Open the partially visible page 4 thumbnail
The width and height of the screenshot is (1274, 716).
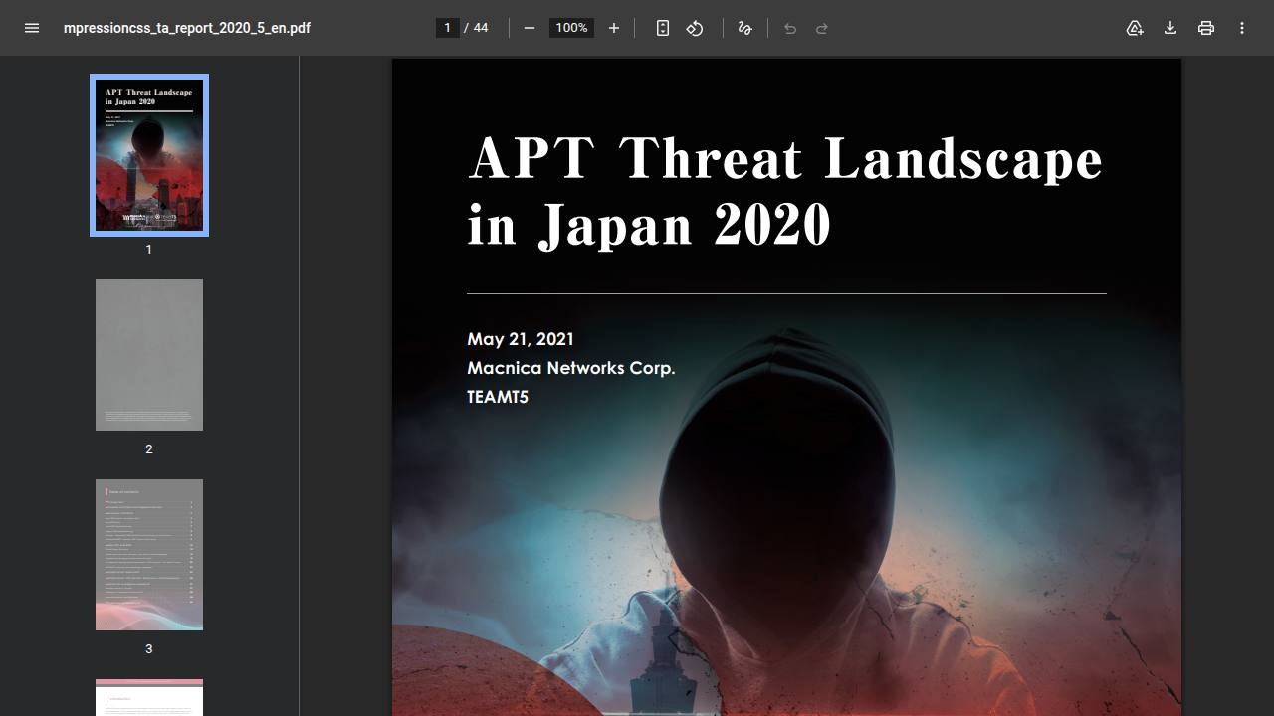[149, 697]
